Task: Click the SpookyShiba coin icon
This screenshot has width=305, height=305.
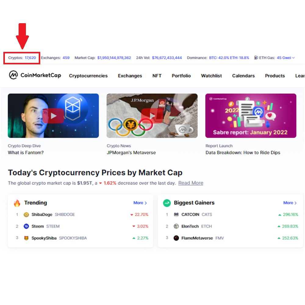Action: [x=26, y=238]
